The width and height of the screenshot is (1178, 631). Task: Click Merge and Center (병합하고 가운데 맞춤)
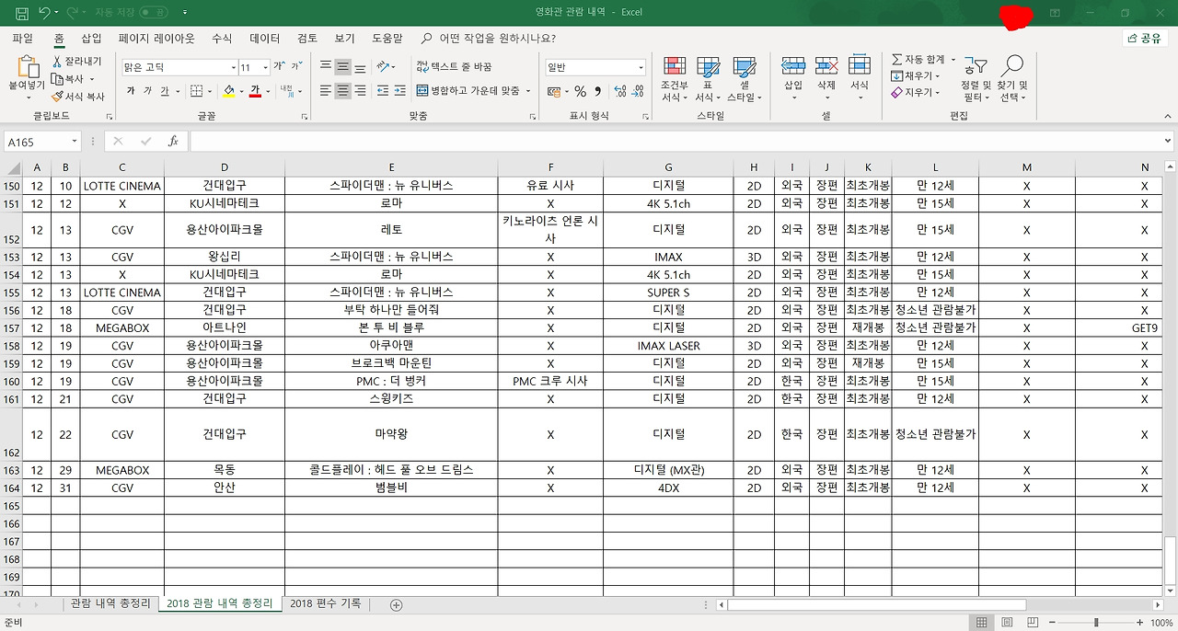click(468, 91)
